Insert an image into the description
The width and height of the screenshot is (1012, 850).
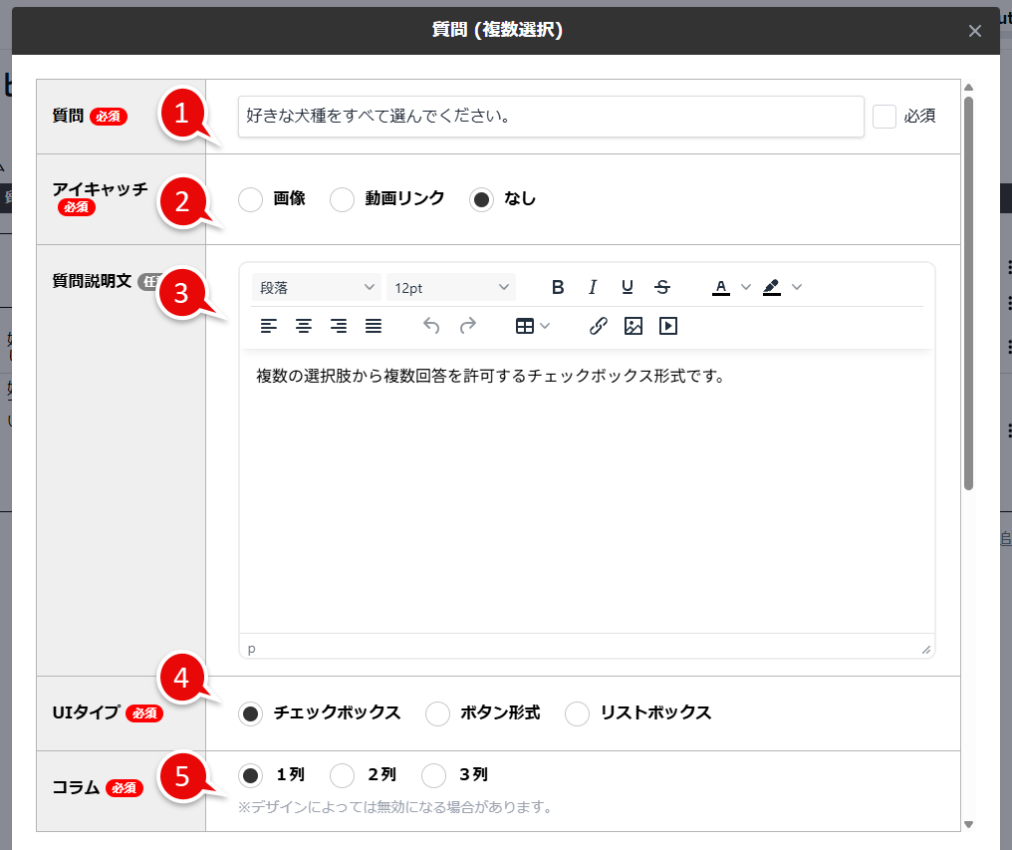tap(633, 326)
